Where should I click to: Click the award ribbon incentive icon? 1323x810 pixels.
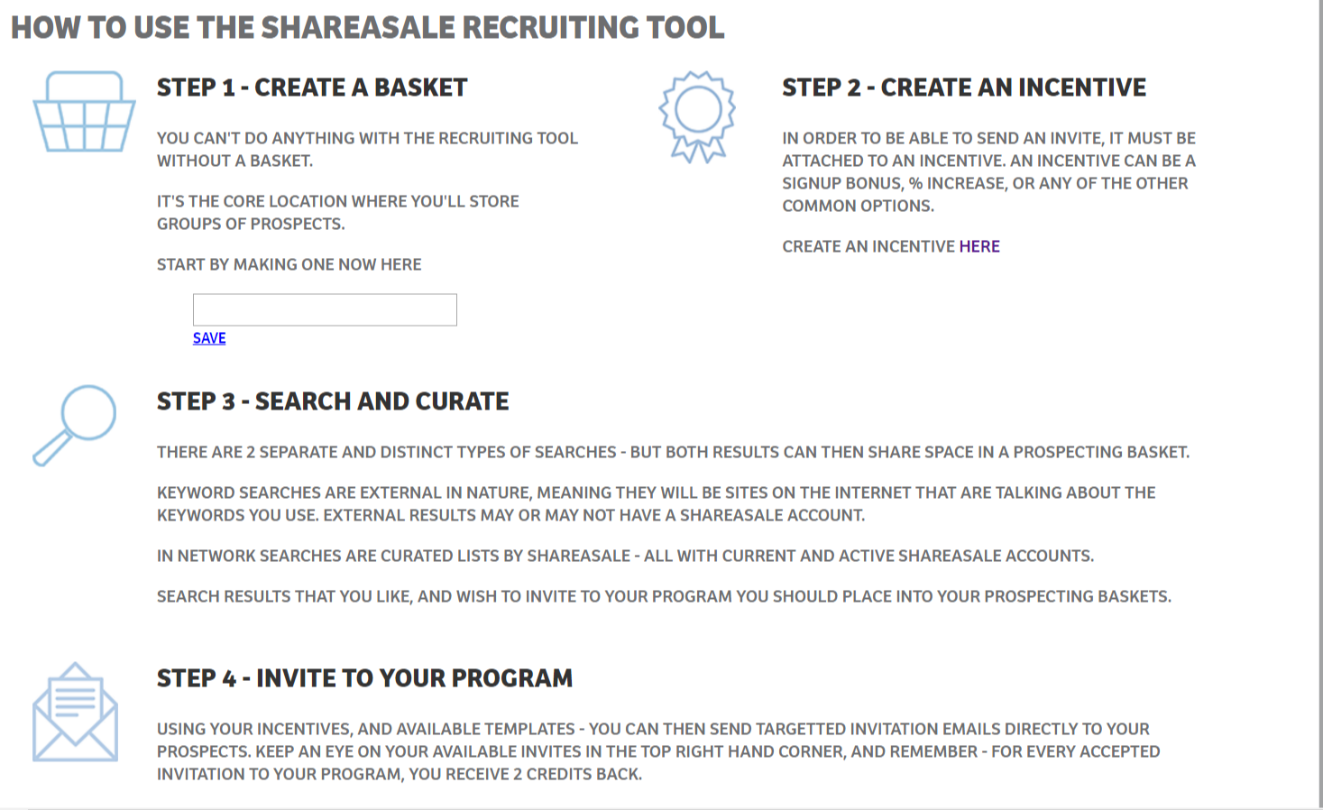tap(697, 116)
